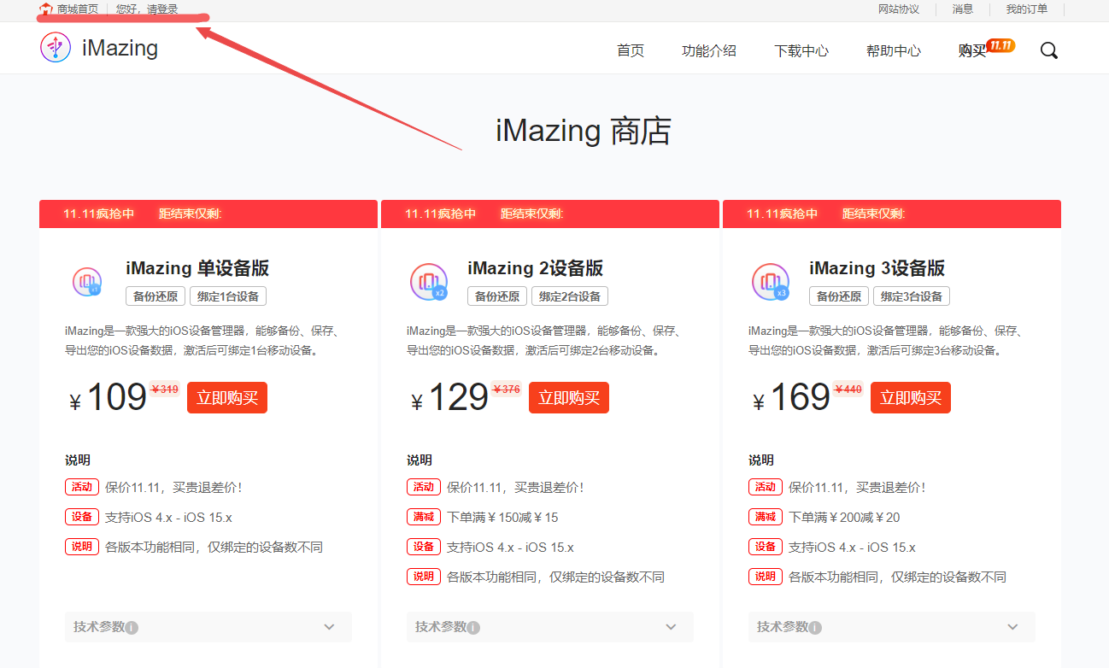Click the iMazing 3设备版 title

click(x=877, y=268)
